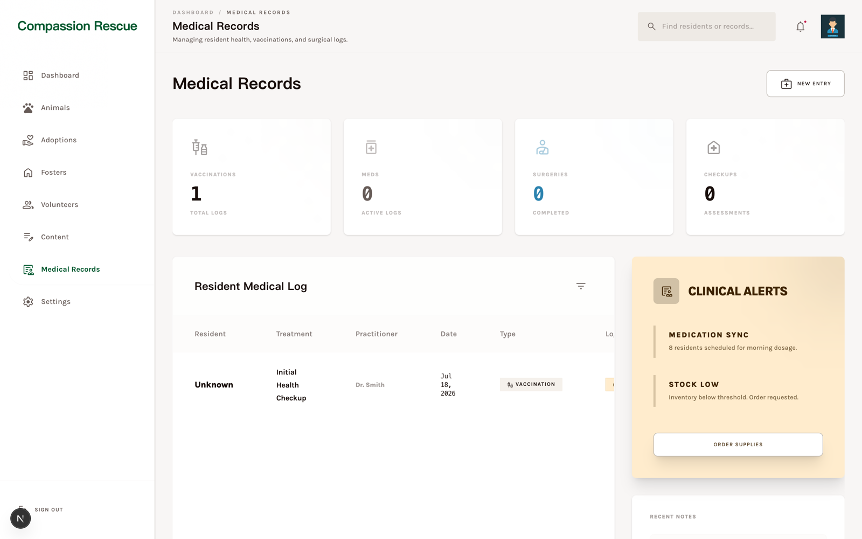Click the Resident column header
This screenshot has height=539, width=862.
(x=210, y=334)
